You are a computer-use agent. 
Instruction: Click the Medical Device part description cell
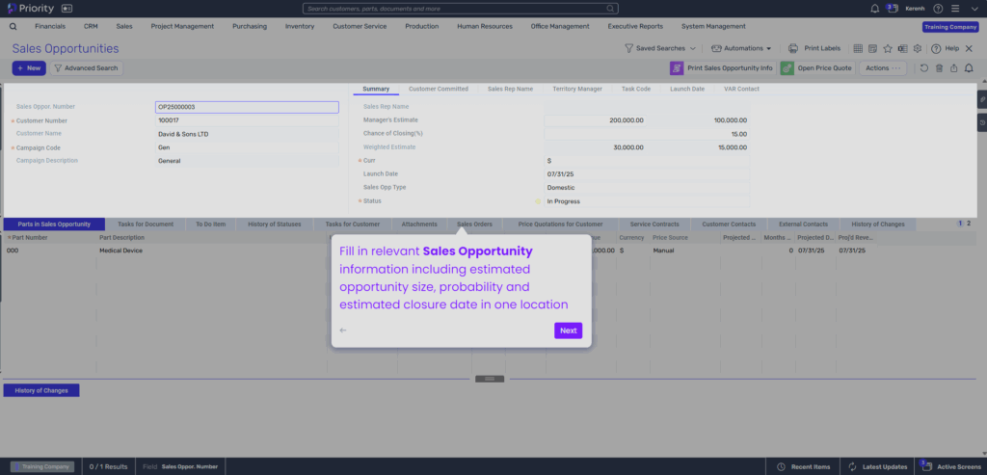tap(212, 251)
